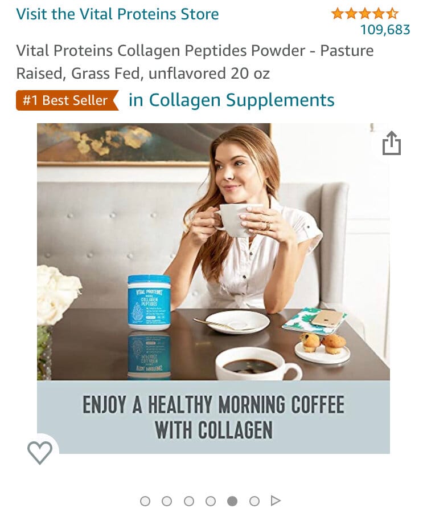Image resolution: width=427 pixels, height=528 pixels.
Task: Tap the 'Enjoy a healthy morning coffee' banner
Action: (x=213, y=417)
